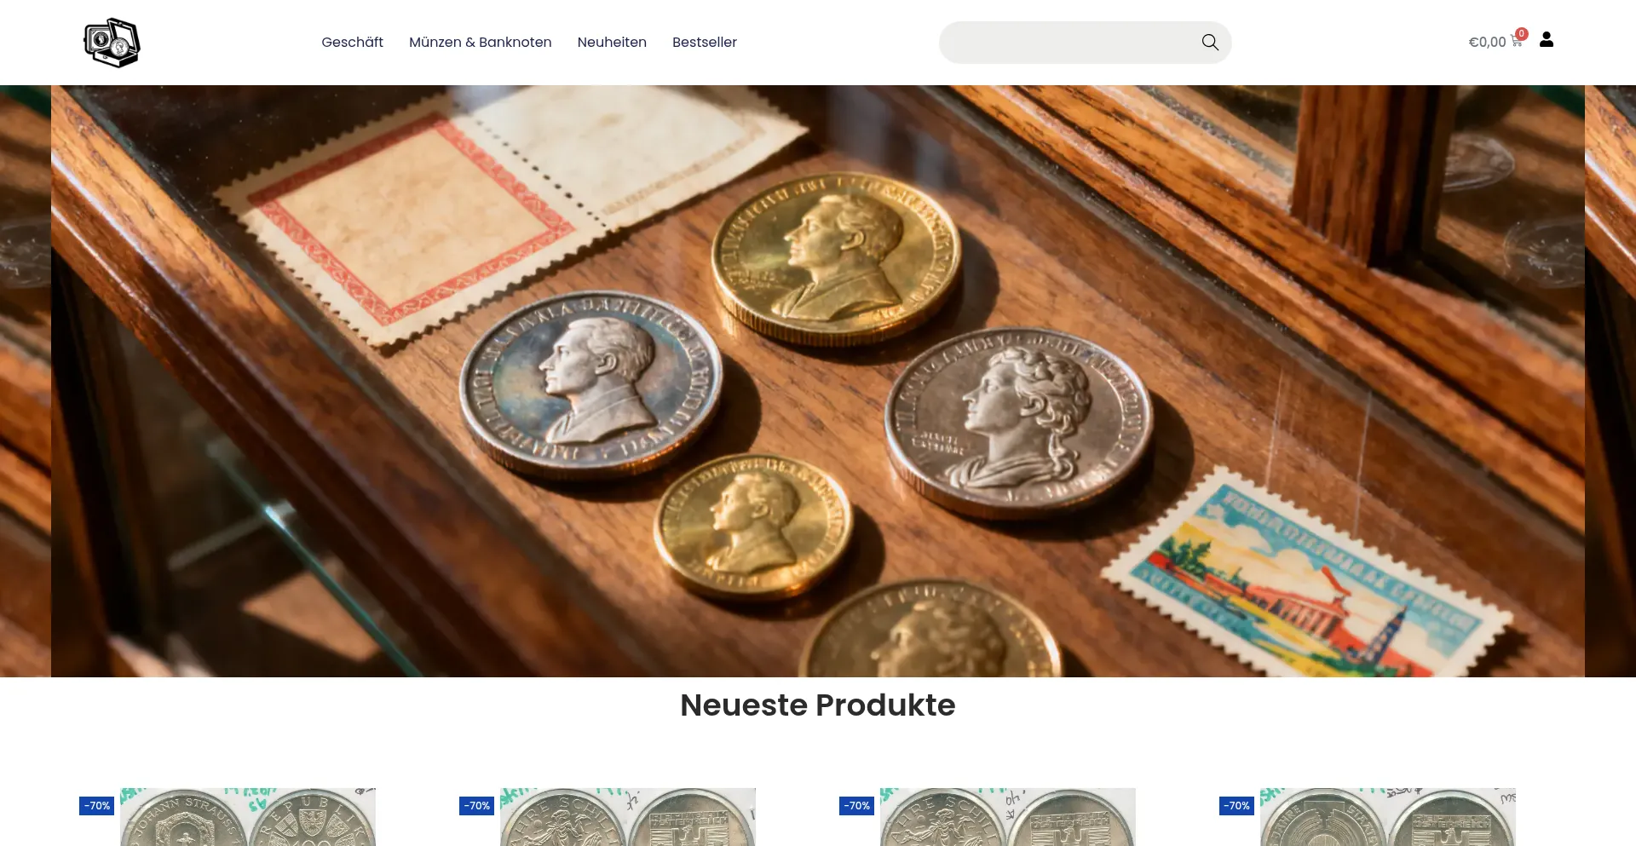Click second product's -70% sale badge
Screen dimensions: 1636x846
pos(477,806)
